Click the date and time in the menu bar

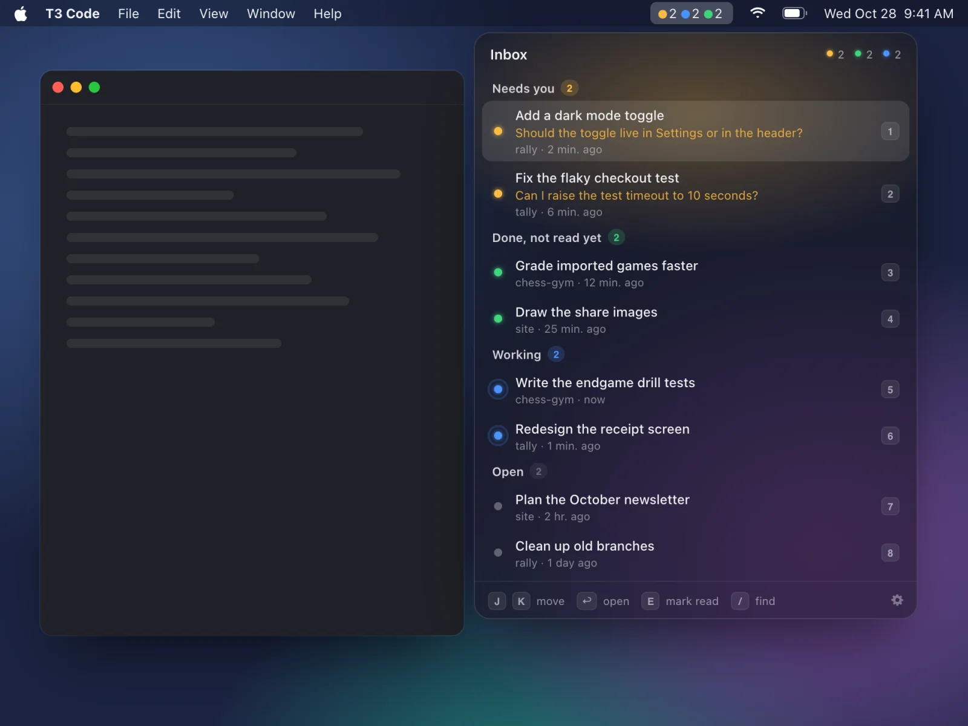click(888, 13)
